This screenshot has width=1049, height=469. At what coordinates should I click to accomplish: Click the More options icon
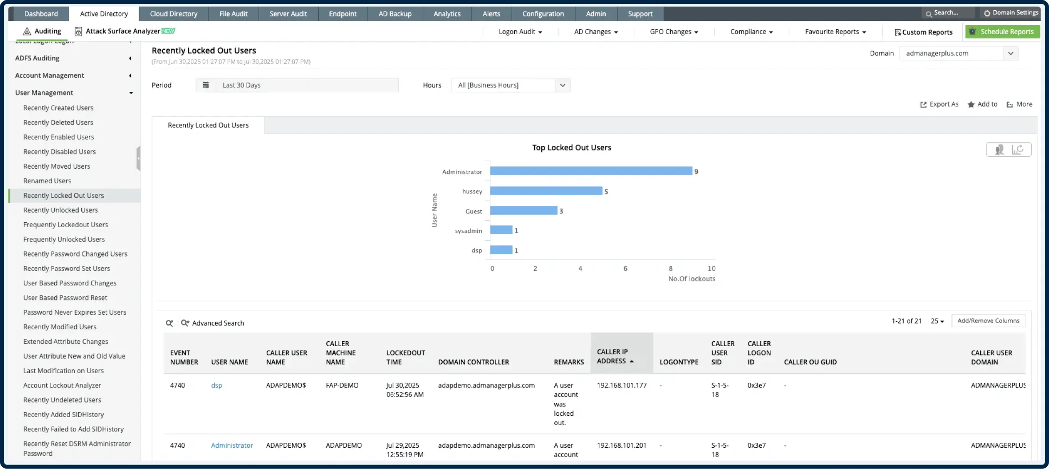[x=1009, y=104]
